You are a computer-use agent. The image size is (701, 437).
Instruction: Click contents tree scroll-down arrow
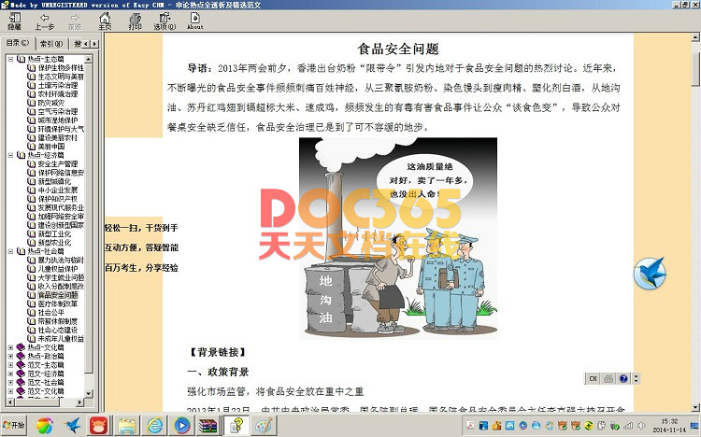(x=88, y=393)
